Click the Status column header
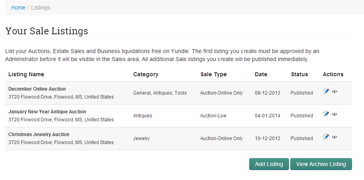 click(299, 74)
